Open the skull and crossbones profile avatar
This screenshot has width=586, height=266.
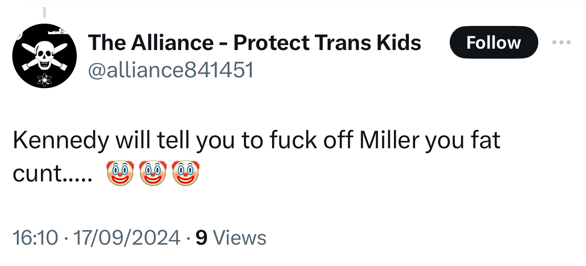coord(45,56)
